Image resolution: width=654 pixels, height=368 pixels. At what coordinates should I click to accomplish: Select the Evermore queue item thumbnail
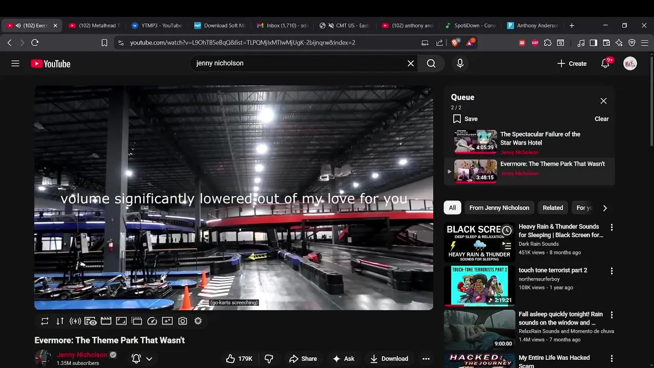pyautogui.click(x=476, y=171)
